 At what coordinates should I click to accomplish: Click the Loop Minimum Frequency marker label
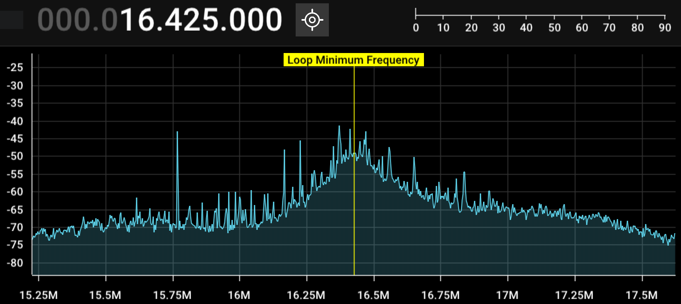(353, 60)
